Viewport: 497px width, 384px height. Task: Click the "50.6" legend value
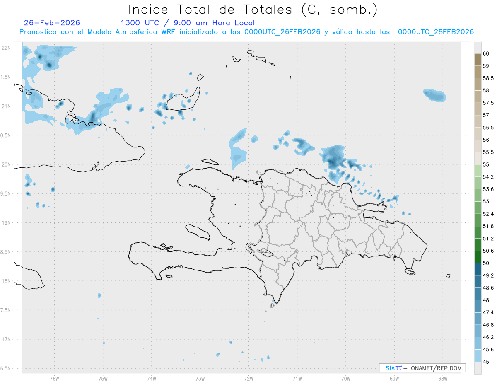coord(488,251)
